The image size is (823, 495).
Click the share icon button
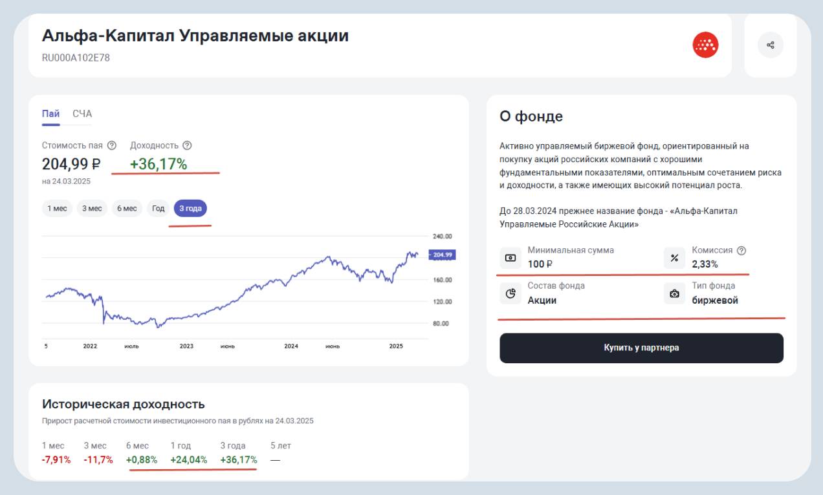tap(770, 45)
